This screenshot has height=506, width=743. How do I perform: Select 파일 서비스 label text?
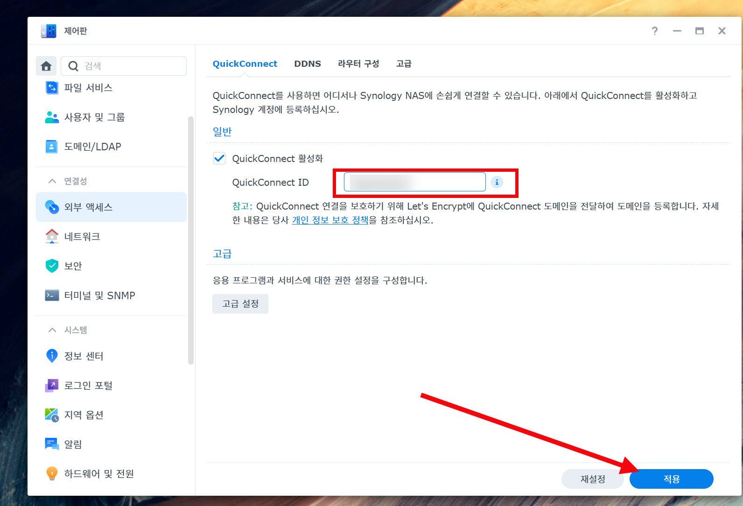click(x=88, y=88)
